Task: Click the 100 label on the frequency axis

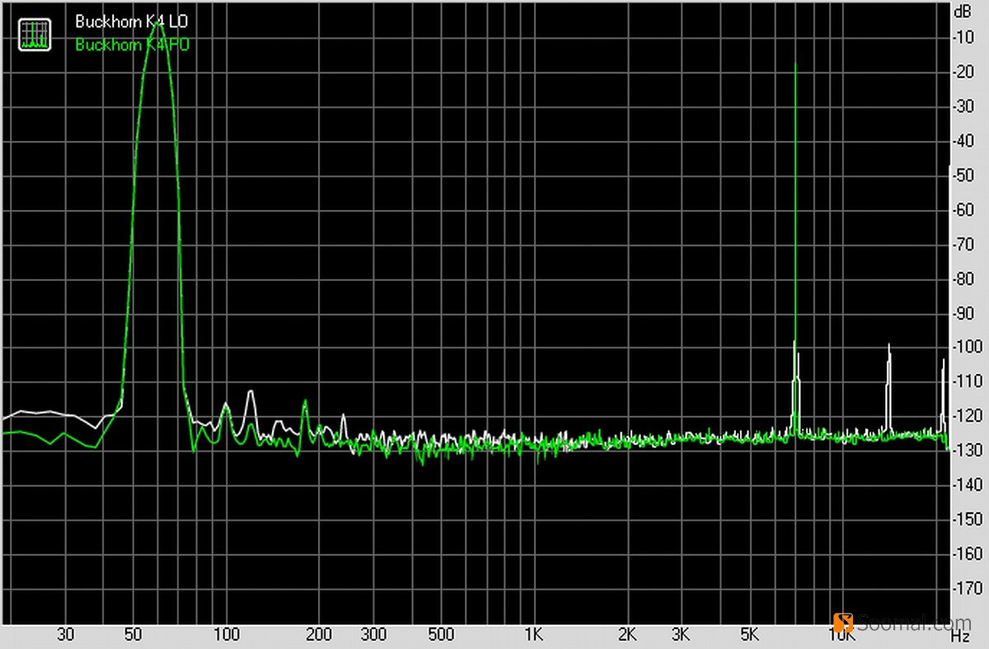Action: (226, 635)
